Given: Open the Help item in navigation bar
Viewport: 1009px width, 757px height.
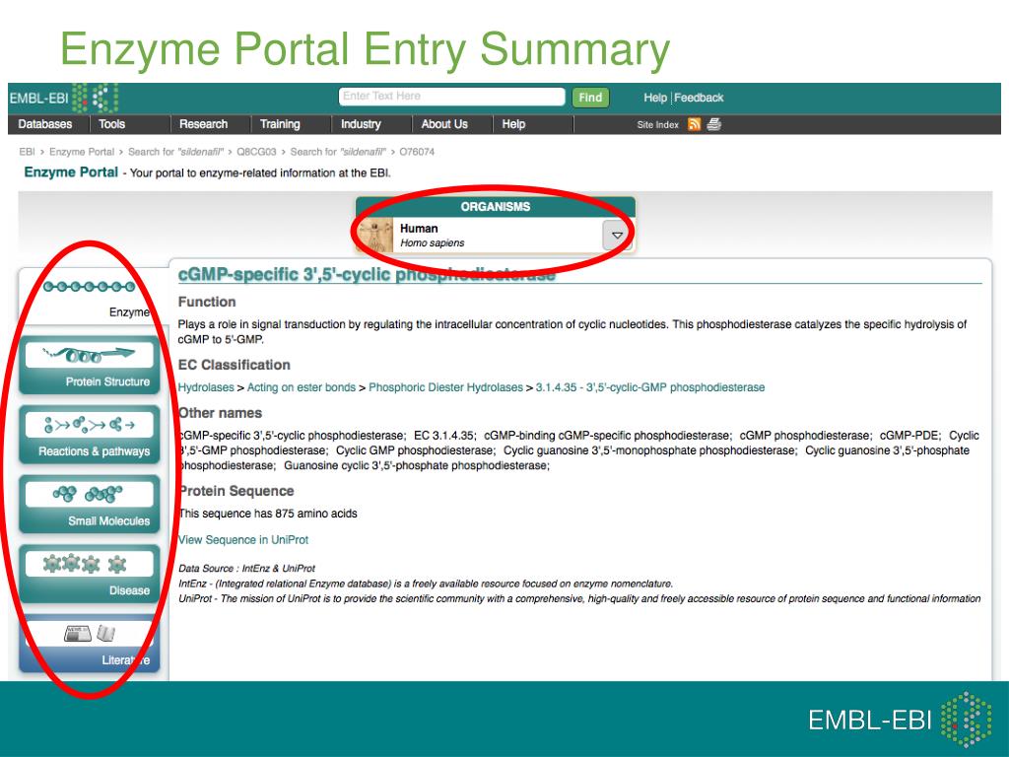Looking at the screenshot, I should pos(513,124).
